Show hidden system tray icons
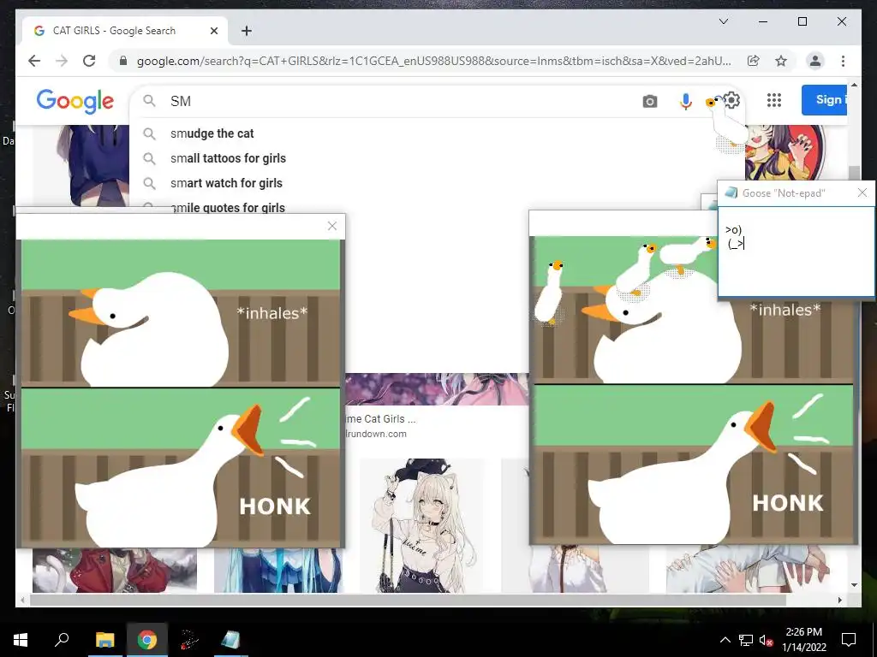The width and height of the screenshot is (877, 657). [725, 640]
